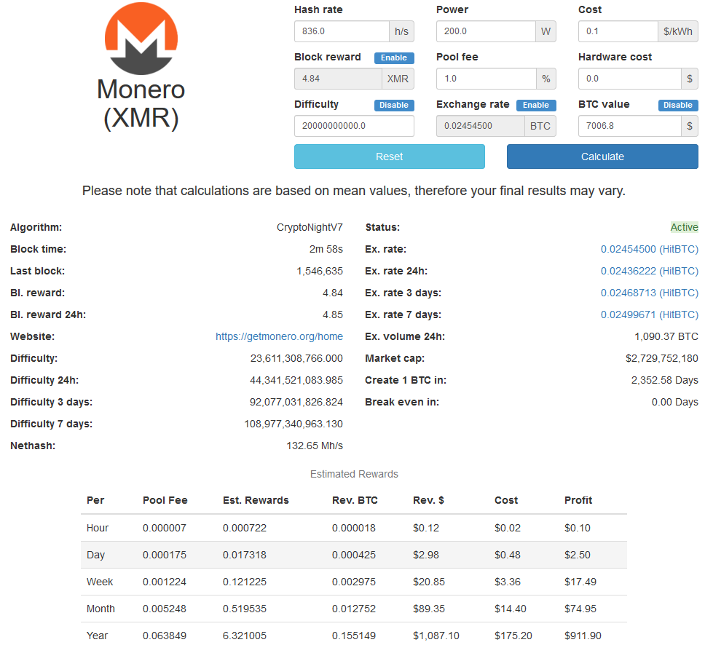Focus the Hash rate input

pos(342,31)
